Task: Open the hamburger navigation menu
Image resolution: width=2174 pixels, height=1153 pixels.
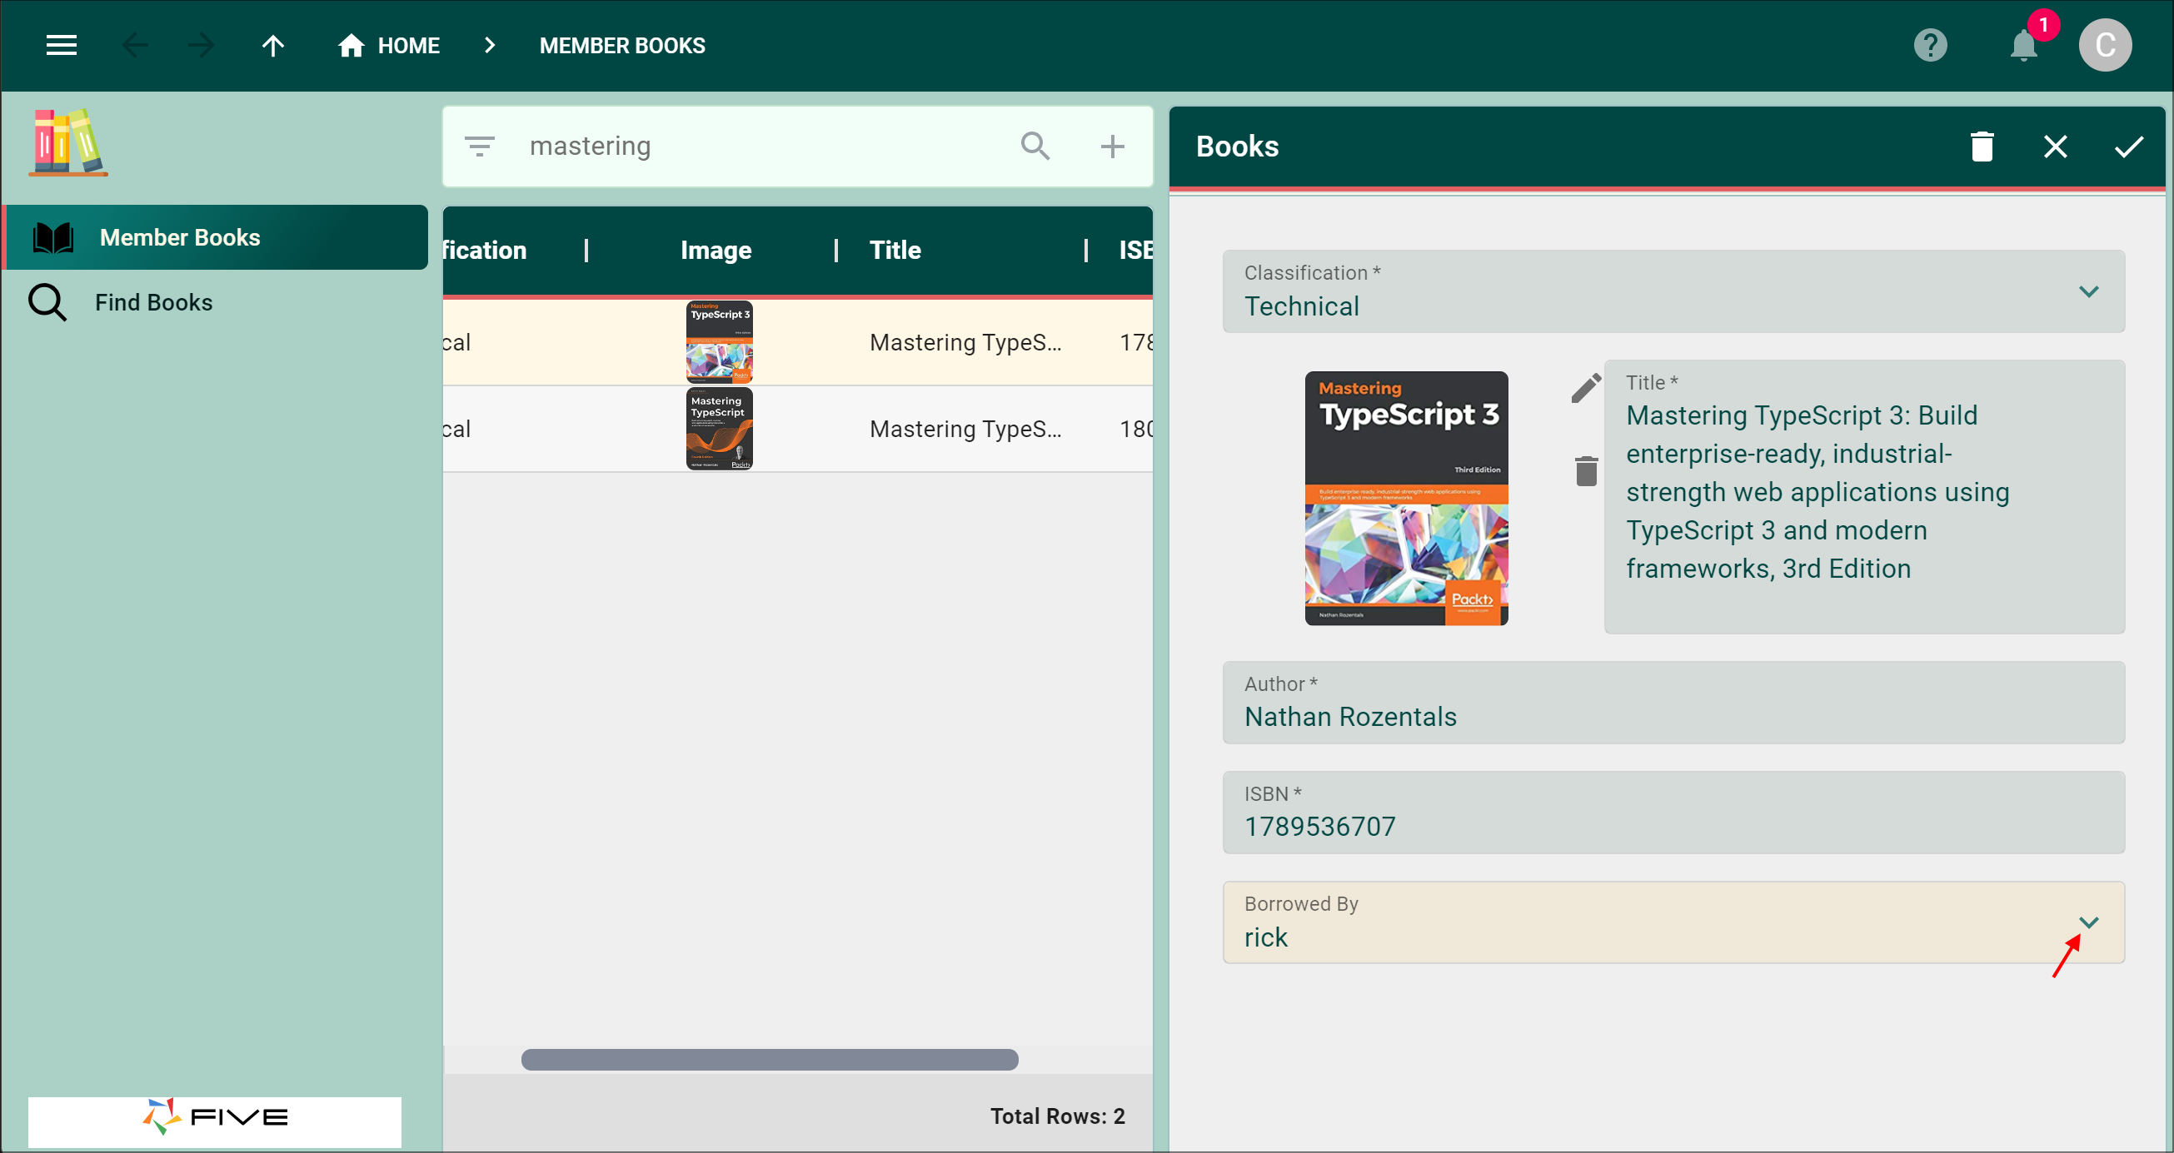Action: (62, 46)
